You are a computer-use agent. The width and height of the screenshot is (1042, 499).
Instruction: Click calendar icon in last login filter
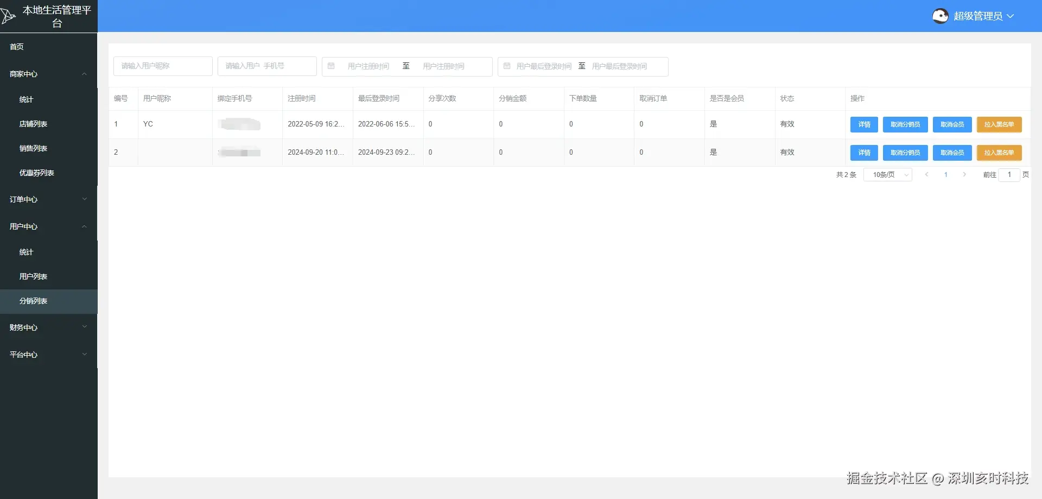[x=507, y=66]
